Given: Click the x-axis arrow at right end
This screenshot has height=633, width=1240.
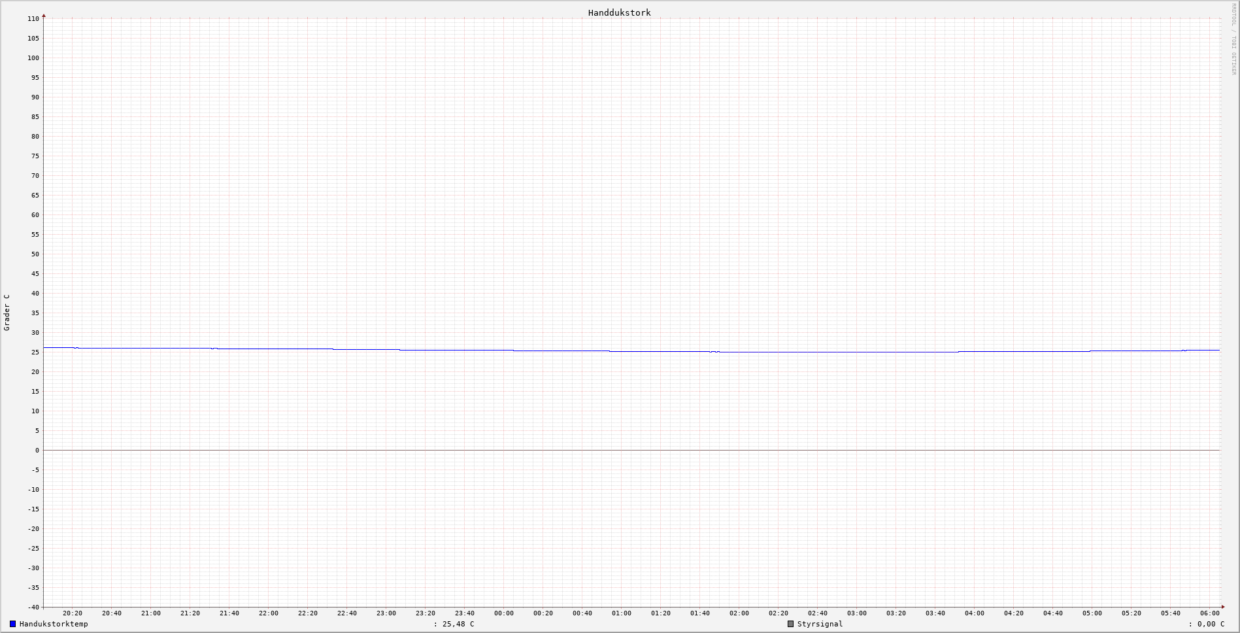Looking at the screenshot, I should point(1223,607).
